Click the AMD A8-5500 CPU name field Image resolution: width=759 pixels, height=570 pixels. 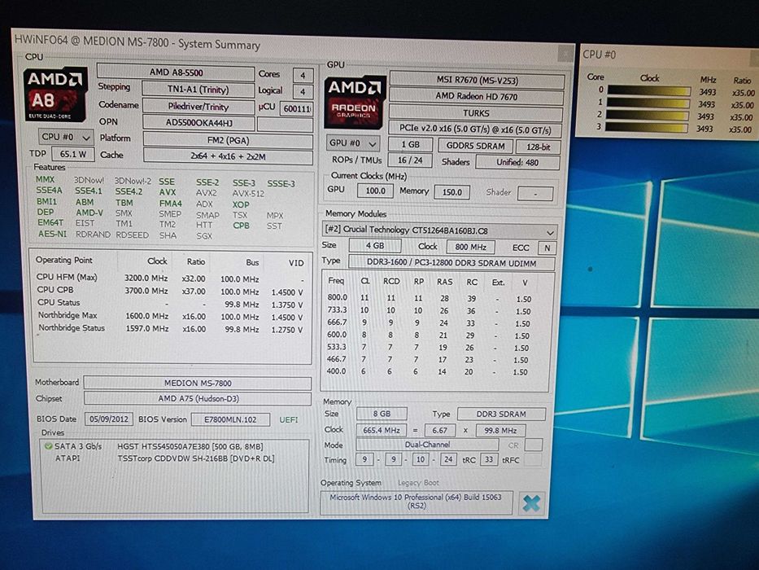point(176,72)
